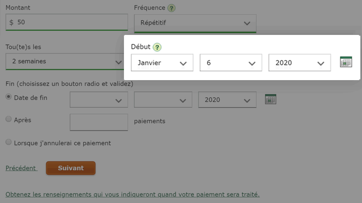Open the end date day dropdown

(163, 100)
